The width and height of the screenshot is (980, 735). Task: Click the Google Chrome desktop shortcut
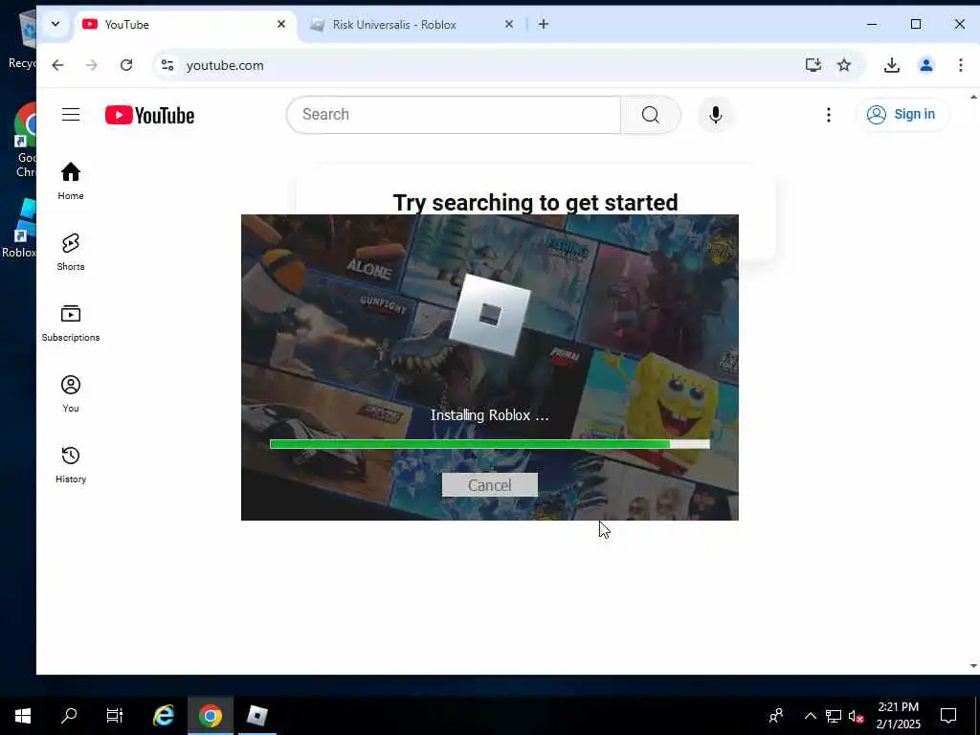coord(23,141)
